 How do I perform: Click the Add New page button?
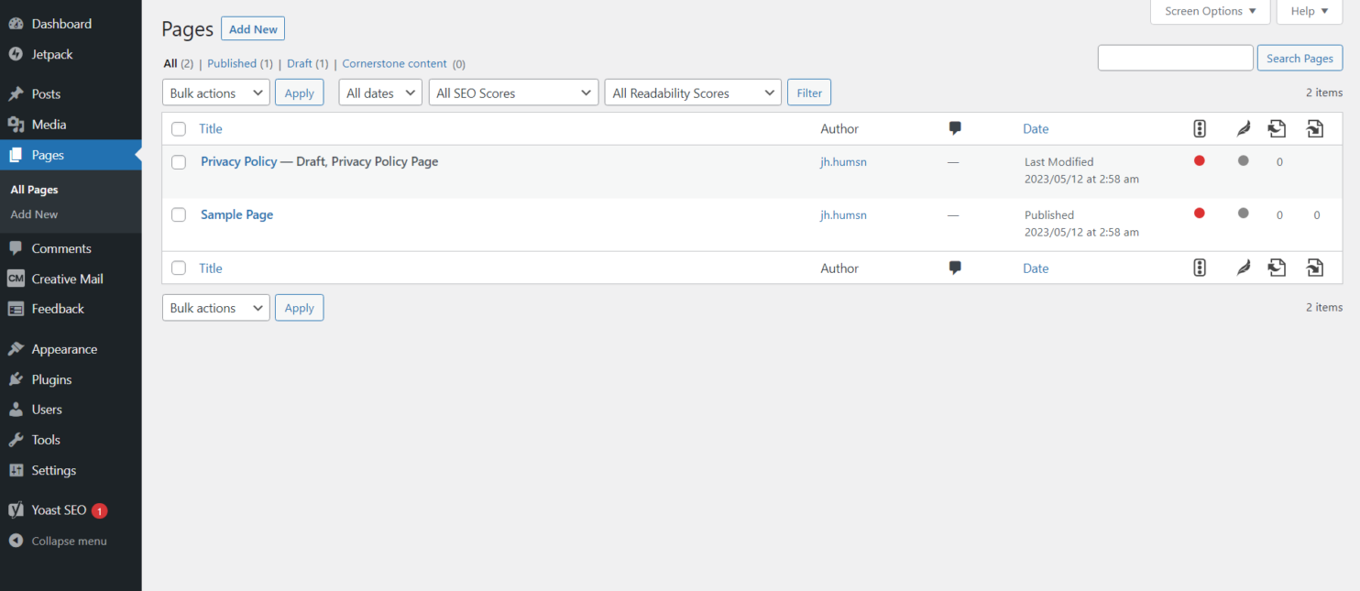[x=252, y=28]
